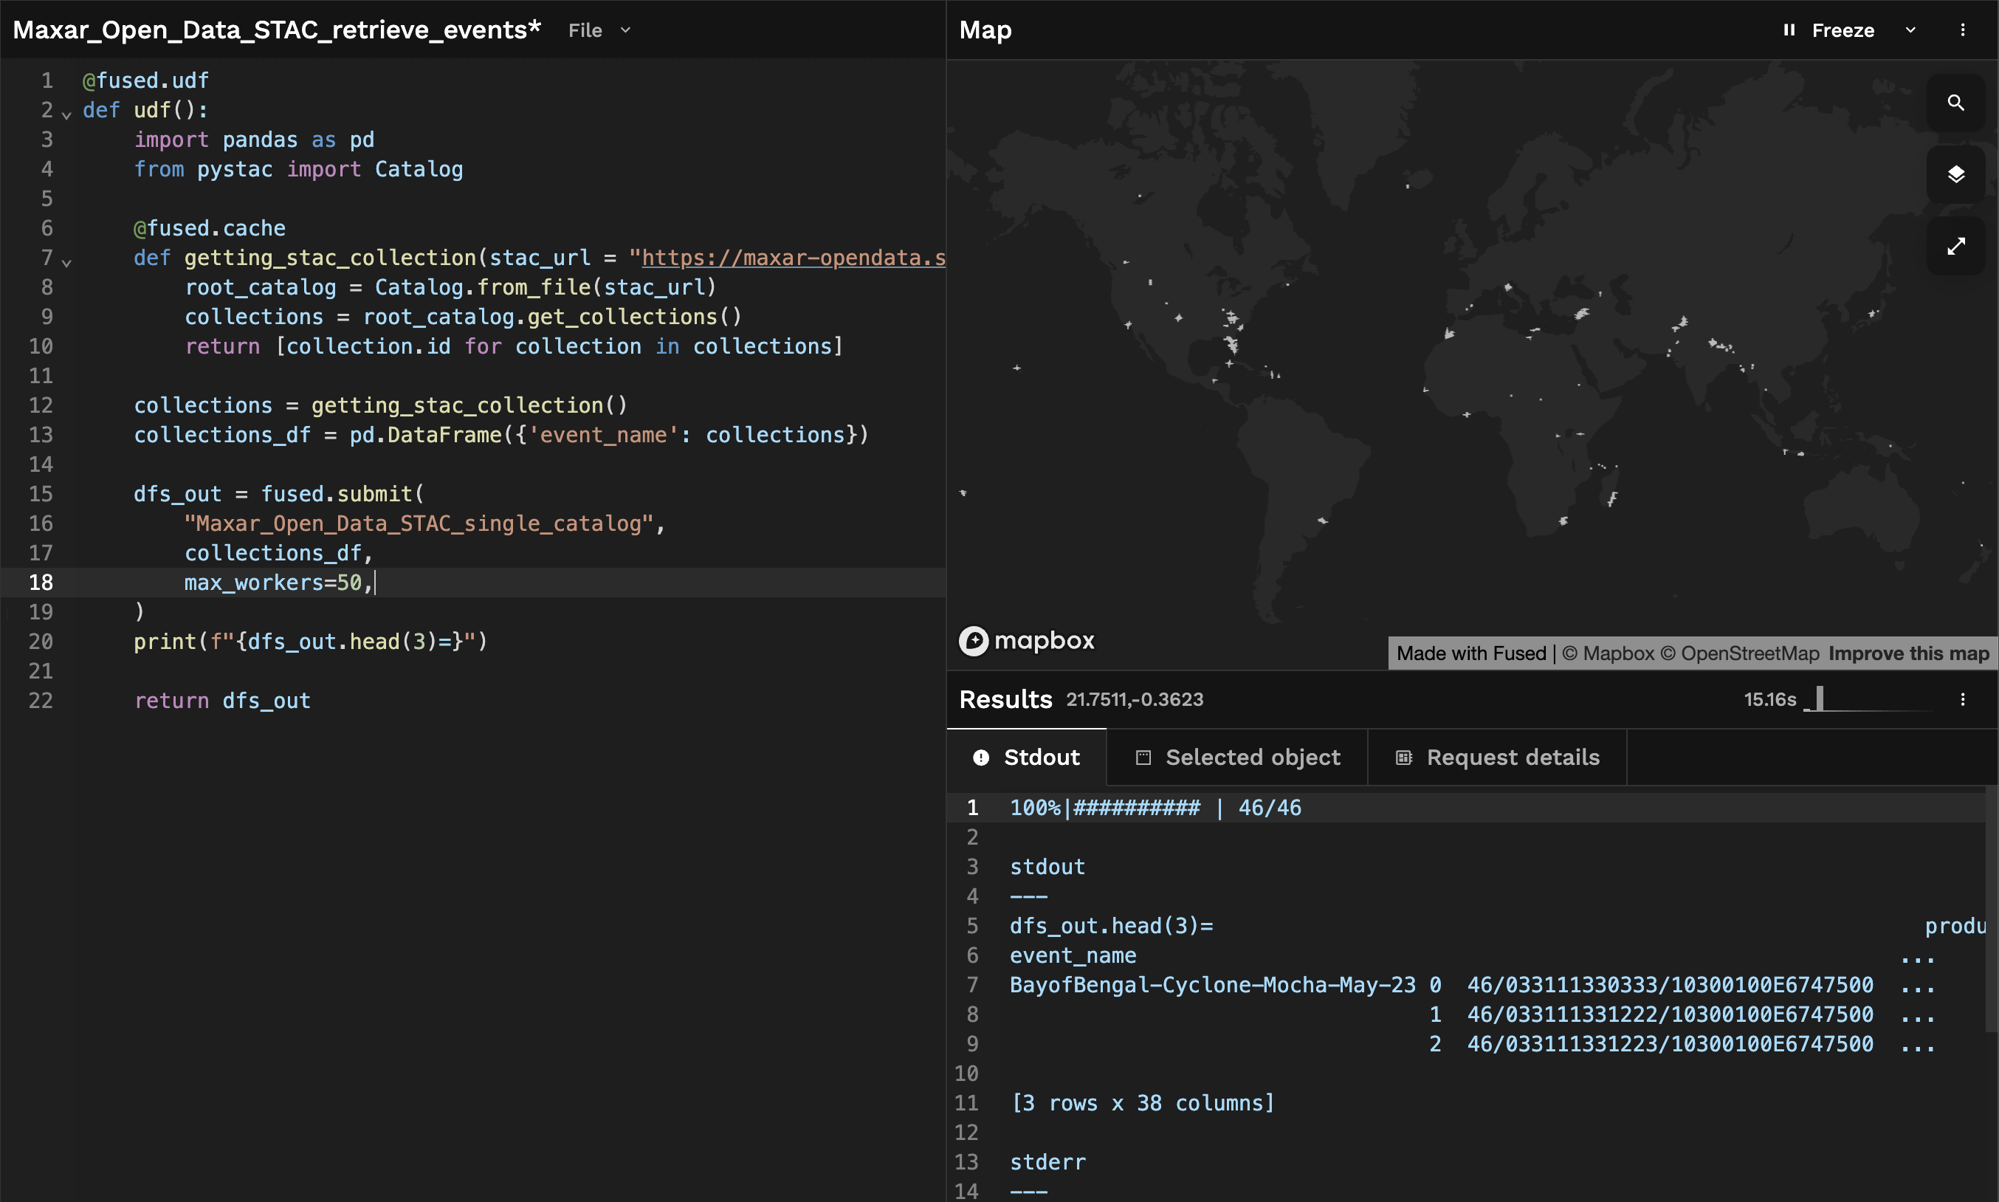Click the Map panel heading
The height and width of the screenshot is (1202, 1999).
point(985,30)
